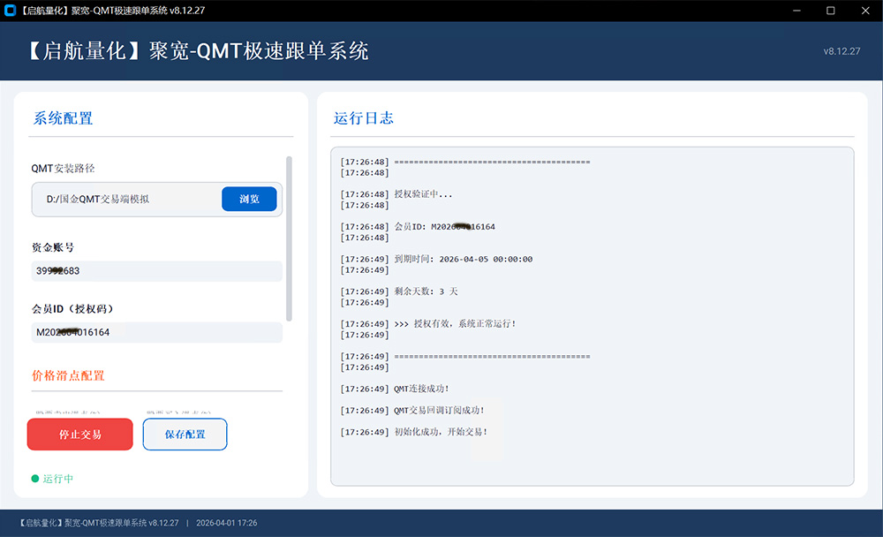
Task: Click the 资金账号 label
Action: click(53, 247)
